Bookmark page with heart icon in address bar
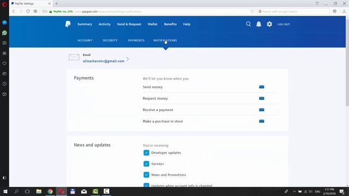Viewport: 349px width, 196px height. pos(252,11)
